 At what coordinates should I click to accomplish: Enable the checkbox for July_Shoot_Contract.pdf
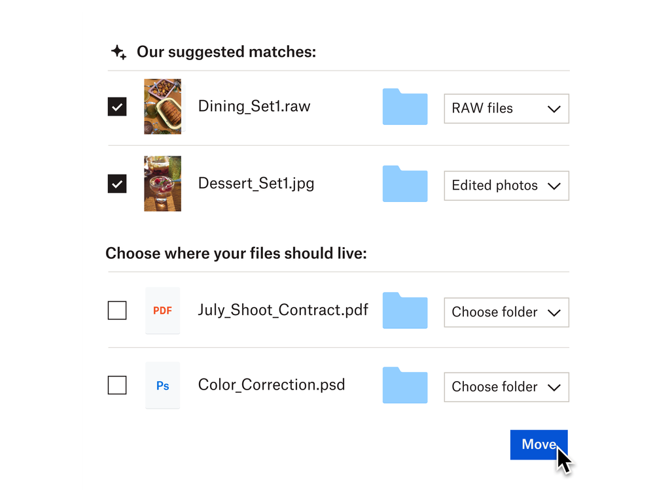[x=117, y=310]
